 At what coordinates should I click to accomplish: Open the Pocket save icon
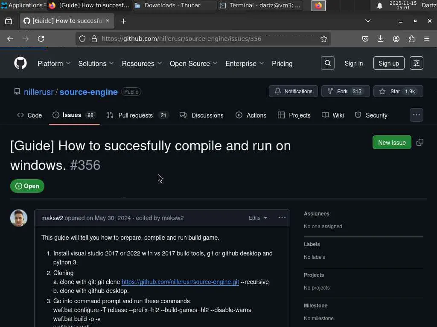click(365, 39)
